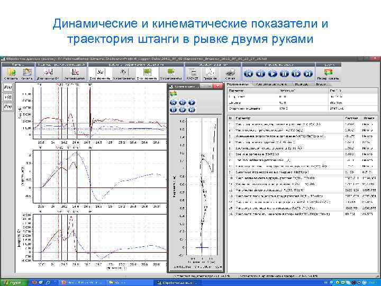This screenshot has height=286, width=381.
Task: Jump to start in main toolbar playback
Action: point(248,74)
